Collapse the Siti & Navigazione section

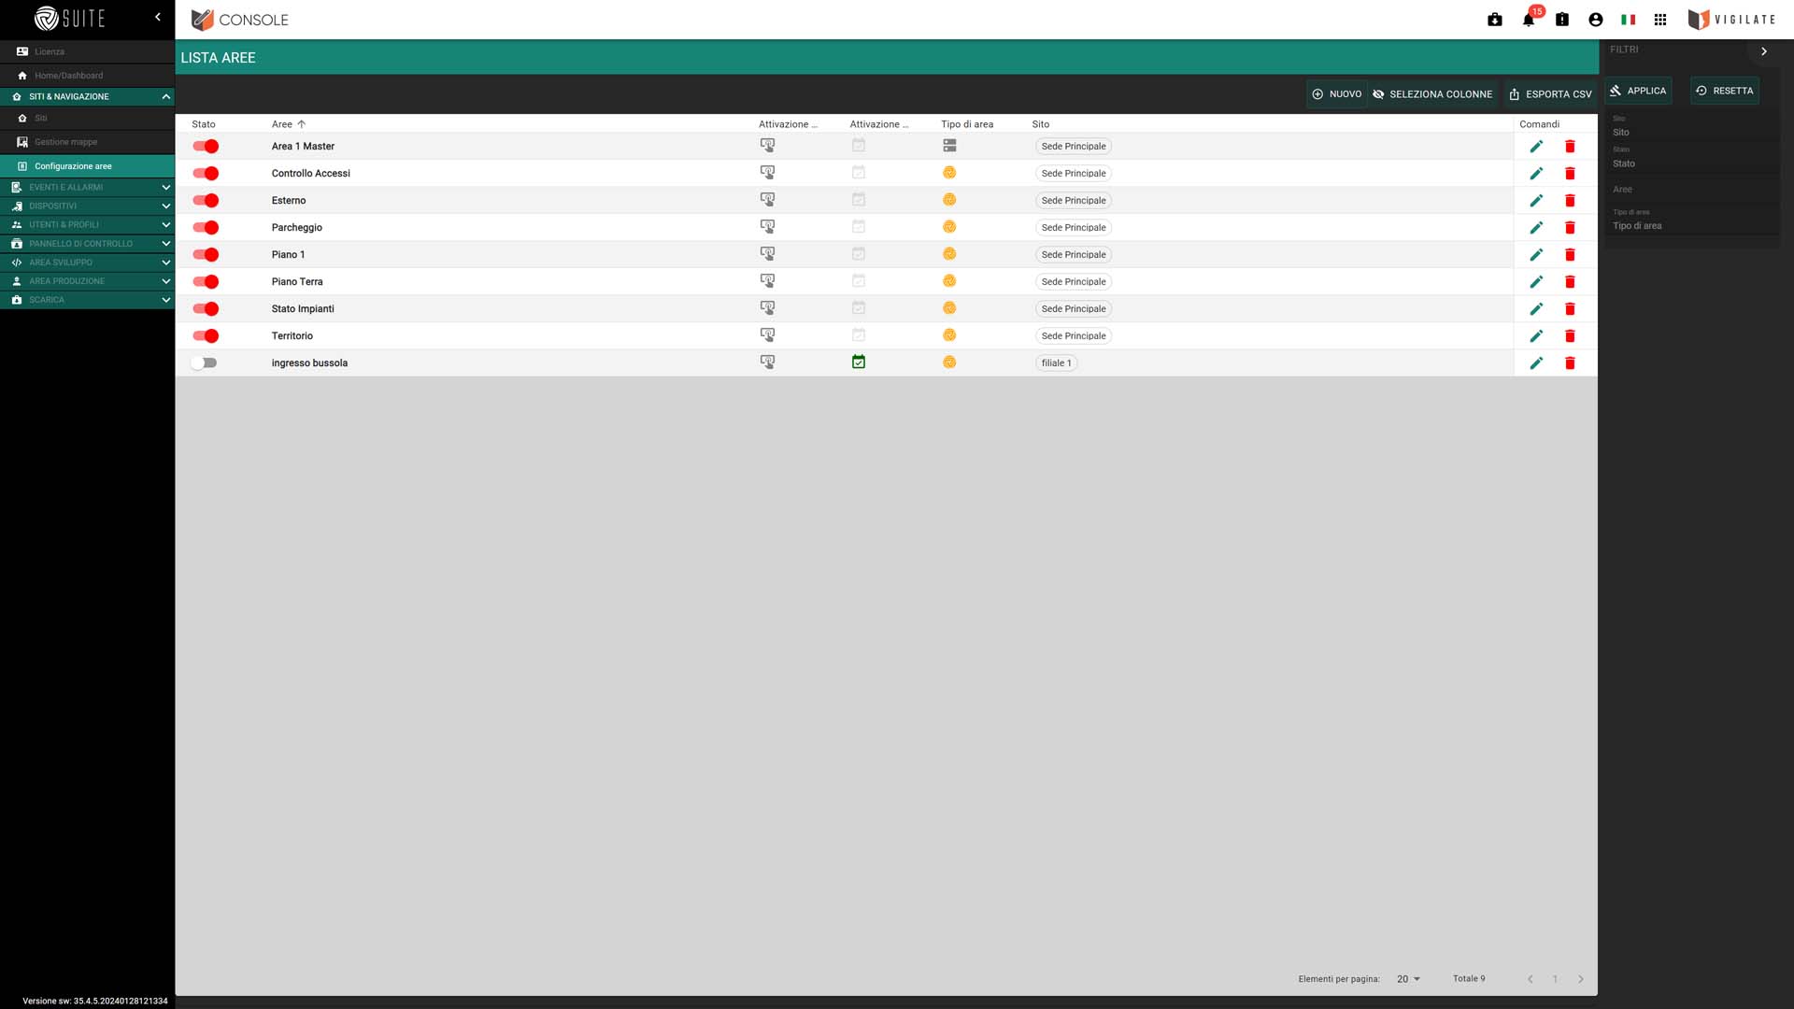[x=87, y=96]
